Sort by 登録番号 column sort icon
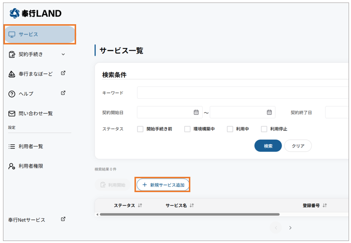Screen dimensions: 351x243 click(325, 205)
